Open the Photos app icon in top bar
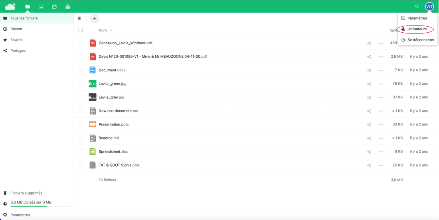 point(41,6)
